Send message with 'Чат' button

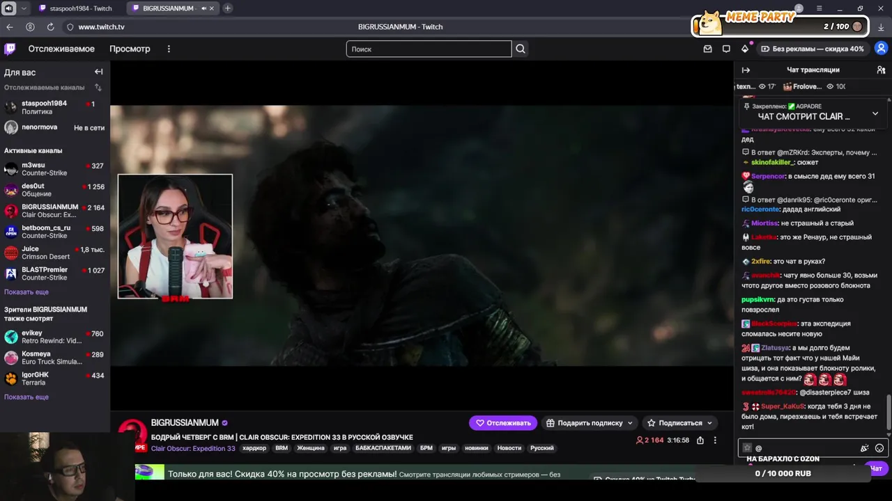click(876, 468)
